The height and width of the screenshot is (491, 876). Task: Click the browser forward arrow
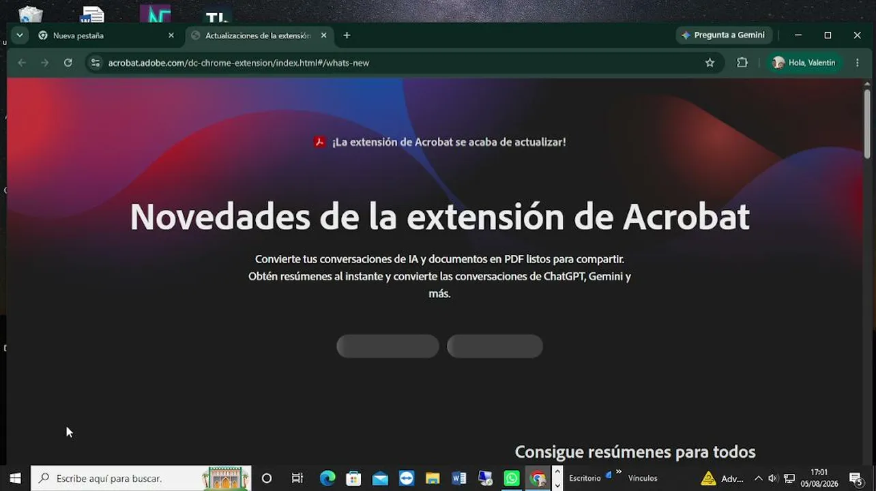click(x=45, y=63)
